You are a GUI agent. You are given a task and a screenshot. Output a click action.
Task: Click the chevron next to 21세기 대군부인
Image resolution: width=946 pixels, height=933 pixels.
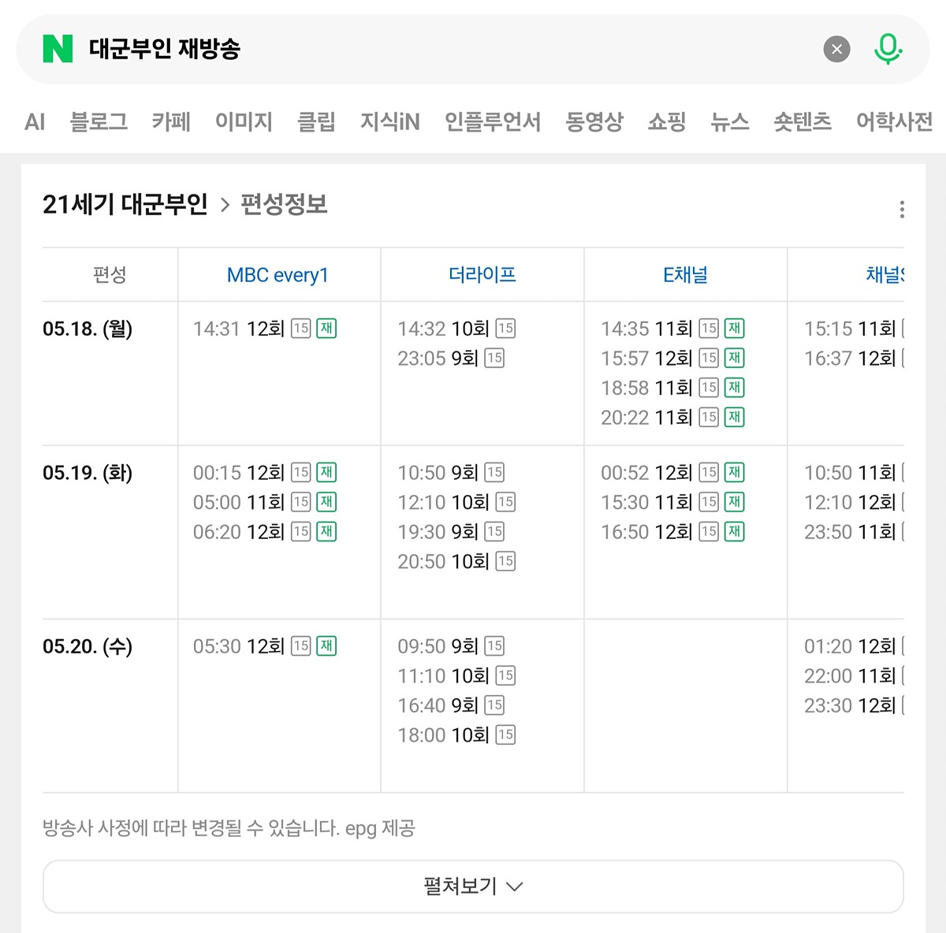tap(225, 205)
